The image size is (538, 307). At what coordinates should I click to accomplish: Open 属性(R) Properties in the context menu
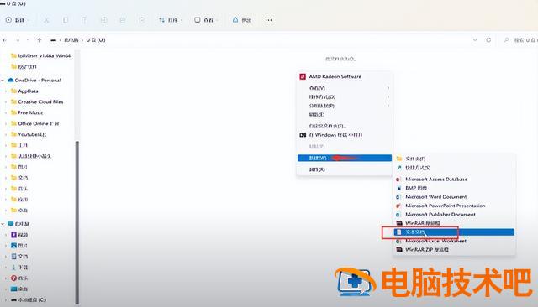[345, 169]
